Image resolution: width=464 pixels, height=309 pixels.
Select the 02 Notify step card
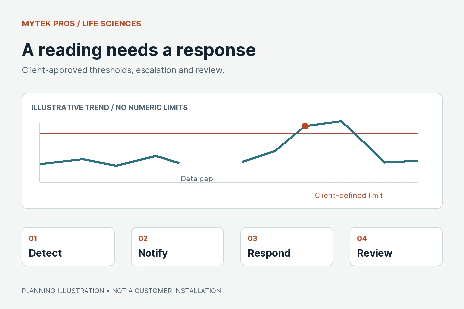tap(177, 246)
